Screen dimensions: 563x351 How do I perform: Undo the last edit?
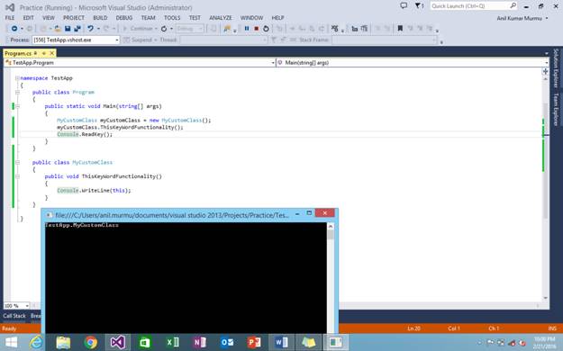90,29
